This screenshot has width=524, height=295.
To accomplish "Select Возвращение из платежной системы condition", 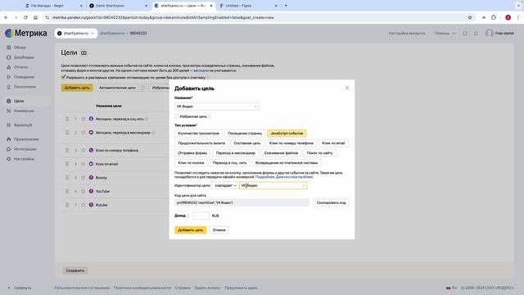I will pos(287,163).
